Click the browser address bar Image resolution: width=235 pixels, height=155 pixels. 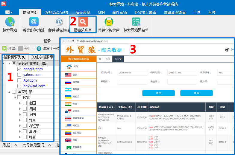point(155,41)
